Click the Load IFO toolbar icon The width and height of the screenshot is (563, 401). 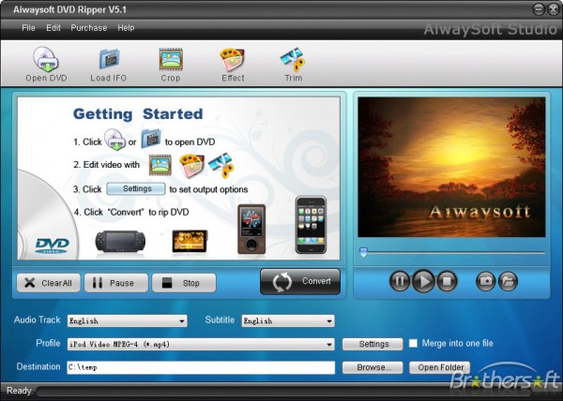[x=109, y=65]
